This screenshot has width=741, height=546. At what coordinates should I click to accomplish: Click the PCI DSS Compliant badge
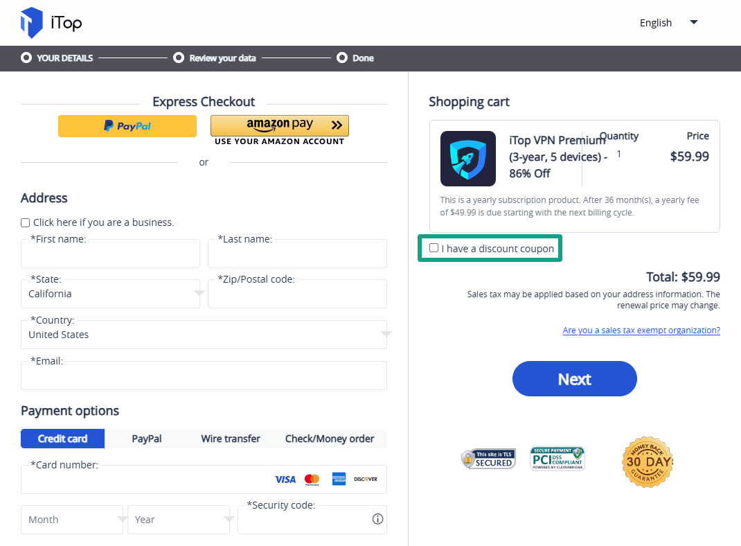557,459
